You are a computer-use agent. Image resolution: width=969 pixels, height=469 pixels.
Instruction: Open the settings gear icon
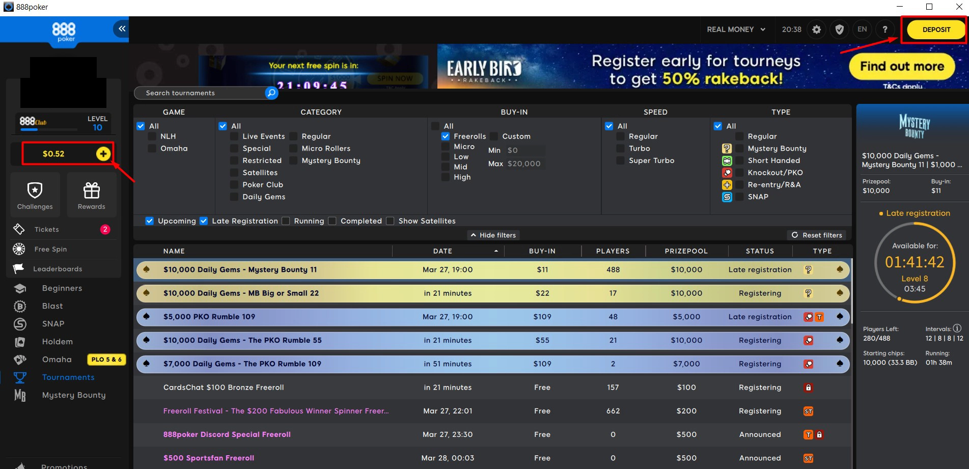point(816,30)
